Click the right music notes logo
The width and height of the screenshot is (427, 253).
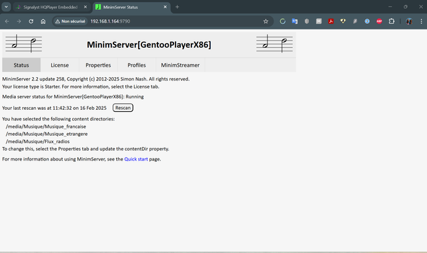[x=274, y=43]
